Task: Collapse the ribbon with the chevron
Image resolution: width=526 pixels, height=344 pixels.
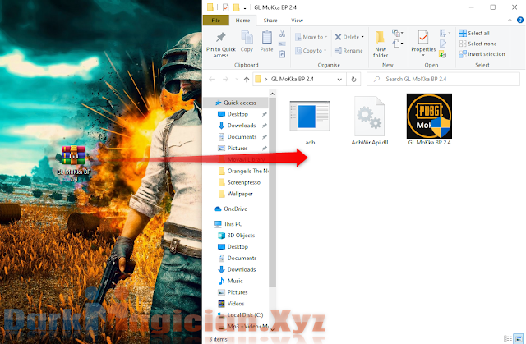Action: [510, 21]
